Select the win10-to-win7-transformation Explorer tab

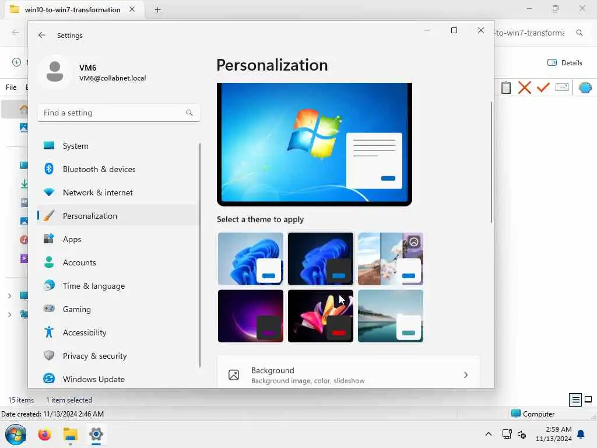(x=73, y=10)
